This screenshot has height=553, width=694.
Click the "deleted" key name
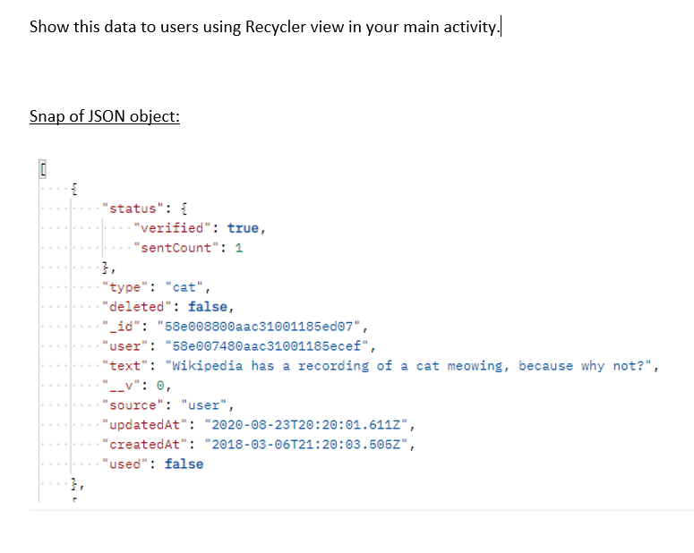pos(136,306)
